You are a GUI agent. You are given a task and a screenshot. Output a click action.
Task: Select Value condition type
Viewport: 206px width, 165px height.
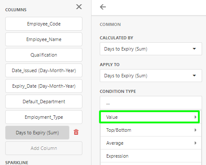tap(150, 117)
